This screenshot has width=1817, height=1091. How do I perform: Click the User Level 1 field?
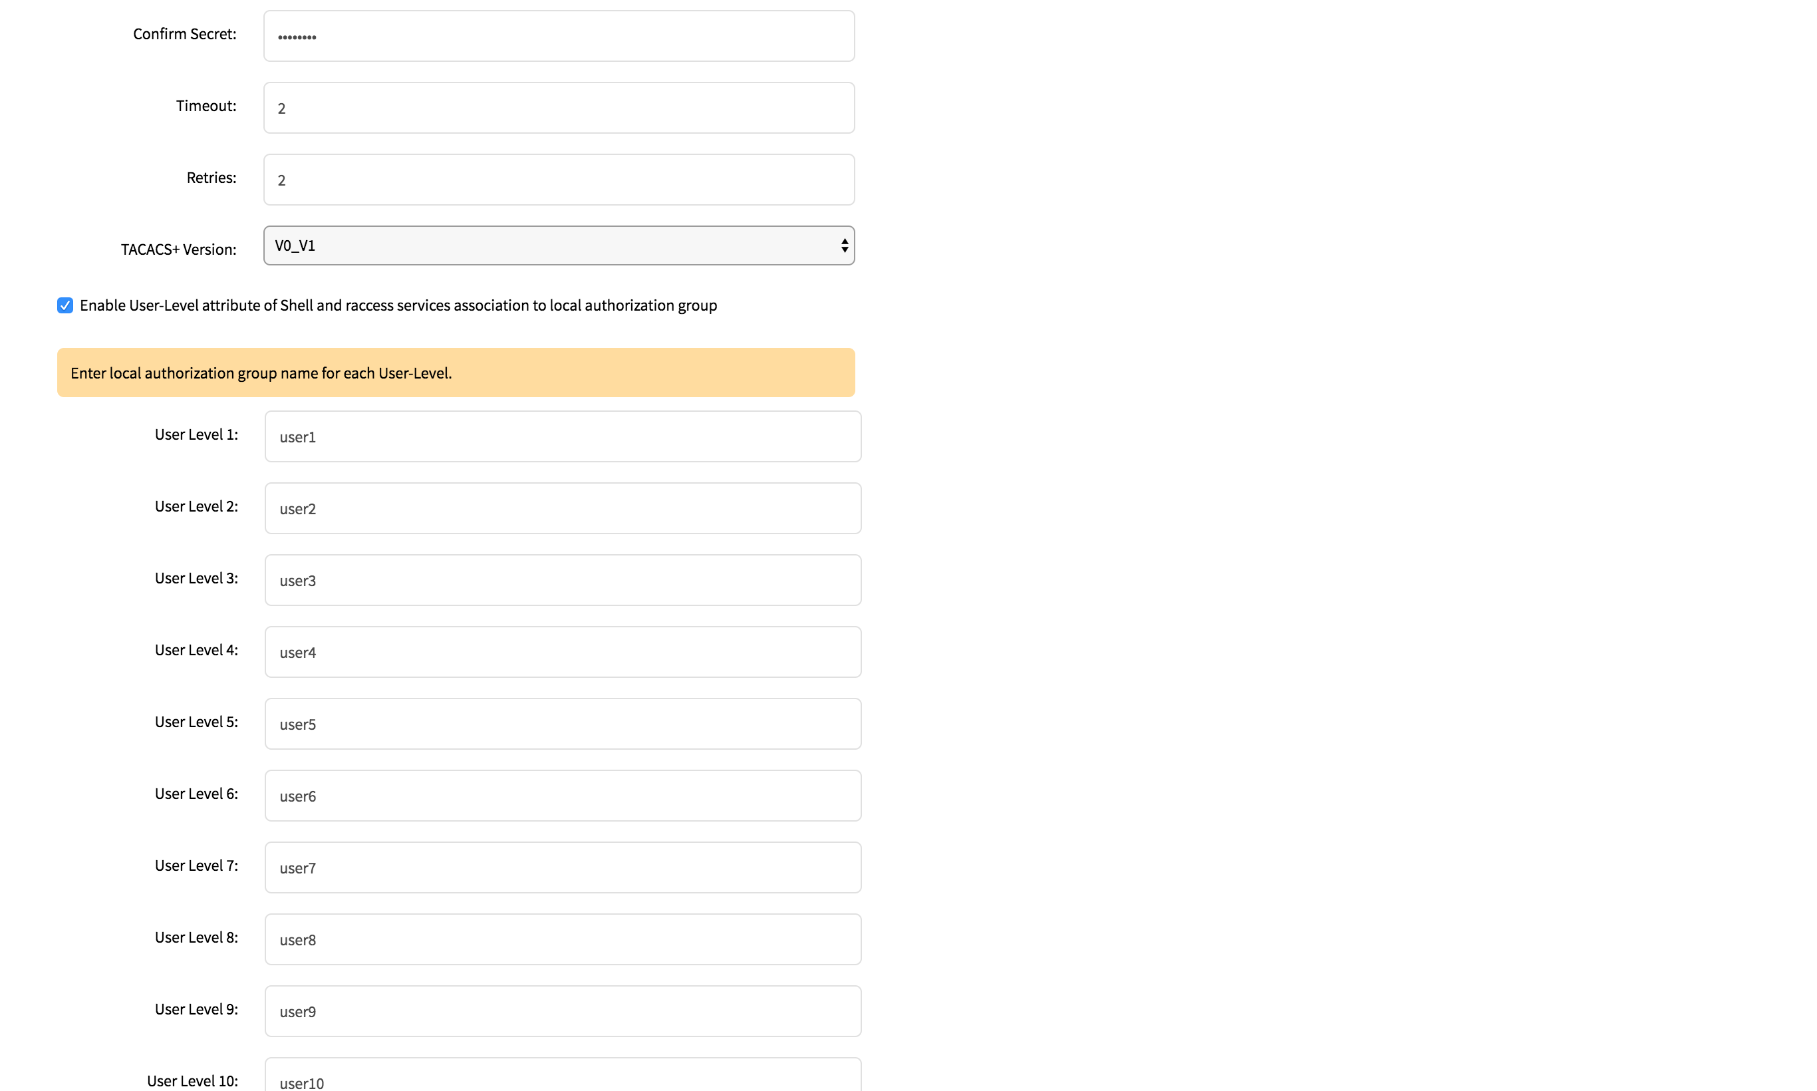(x=563, y=436)
